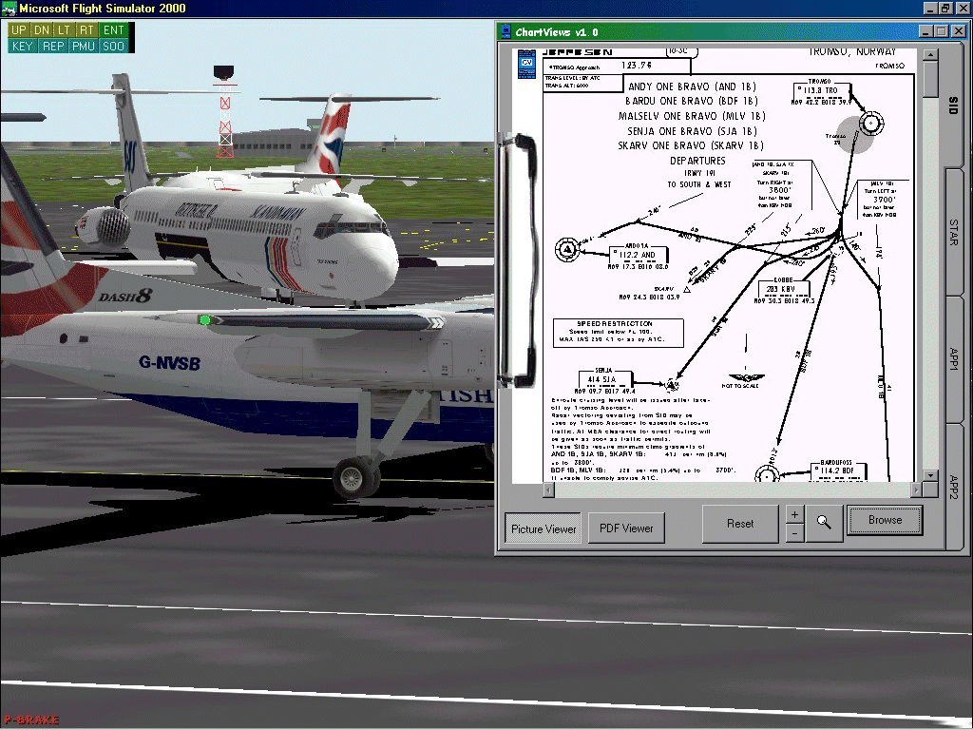Image resolution: width=973 pixels, height=730 pixels.
Task: Click the plus zoom-in stepper
Action: [794, 516]
